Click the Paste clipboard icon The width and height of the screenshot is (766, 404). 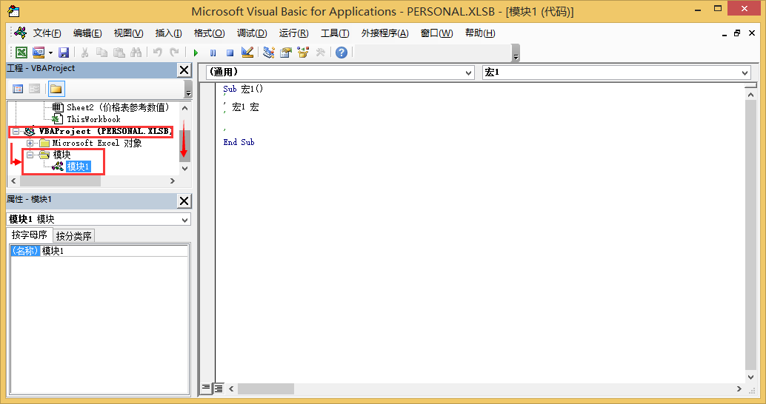click(119, 53)
